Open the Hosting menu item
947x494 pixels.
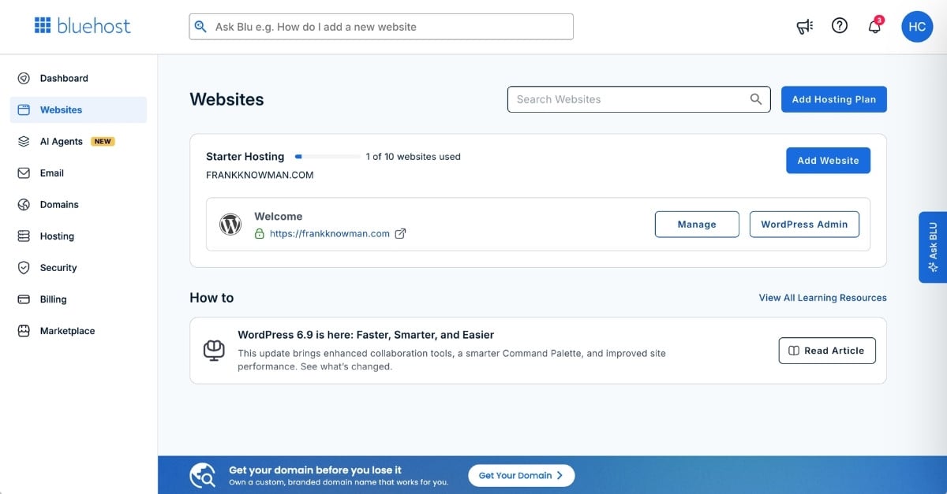[78, 236]
